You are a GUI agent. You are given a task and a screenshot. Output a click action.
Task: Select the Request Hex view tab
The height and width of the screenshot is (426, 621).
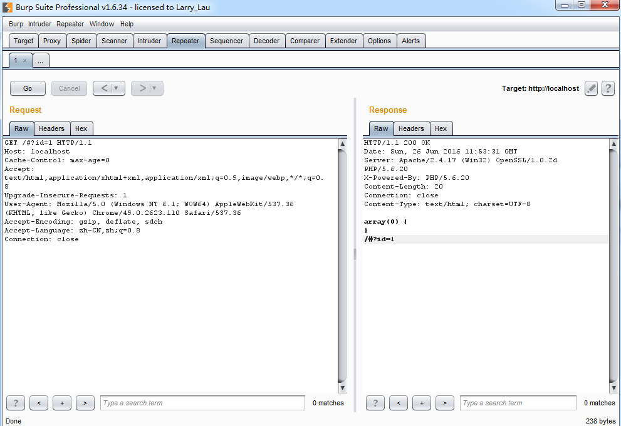click(x=81, y=128)
